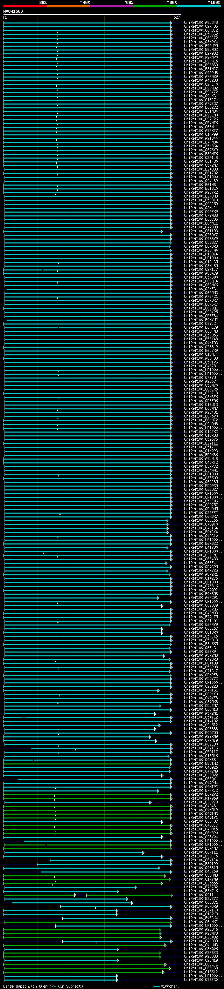
Task: Select hit label UniRef100_C1MP99
Action: pyautogui.click(x=201, y=134)
